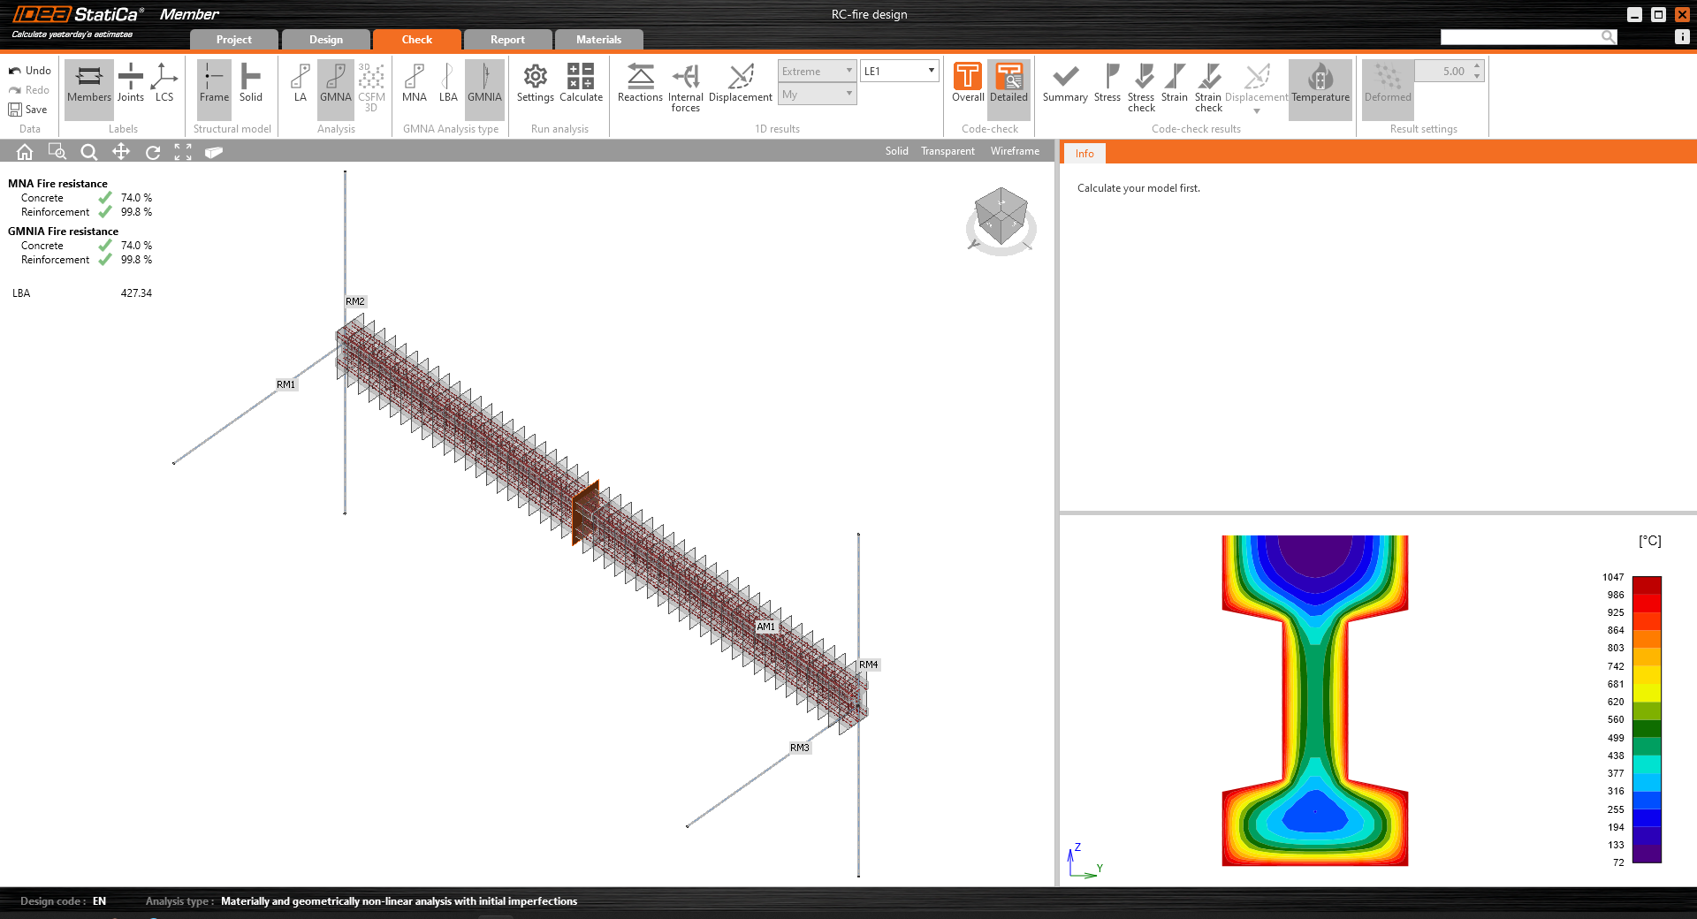
Task: Select the Members labels icon
Action: click(88, 84)
